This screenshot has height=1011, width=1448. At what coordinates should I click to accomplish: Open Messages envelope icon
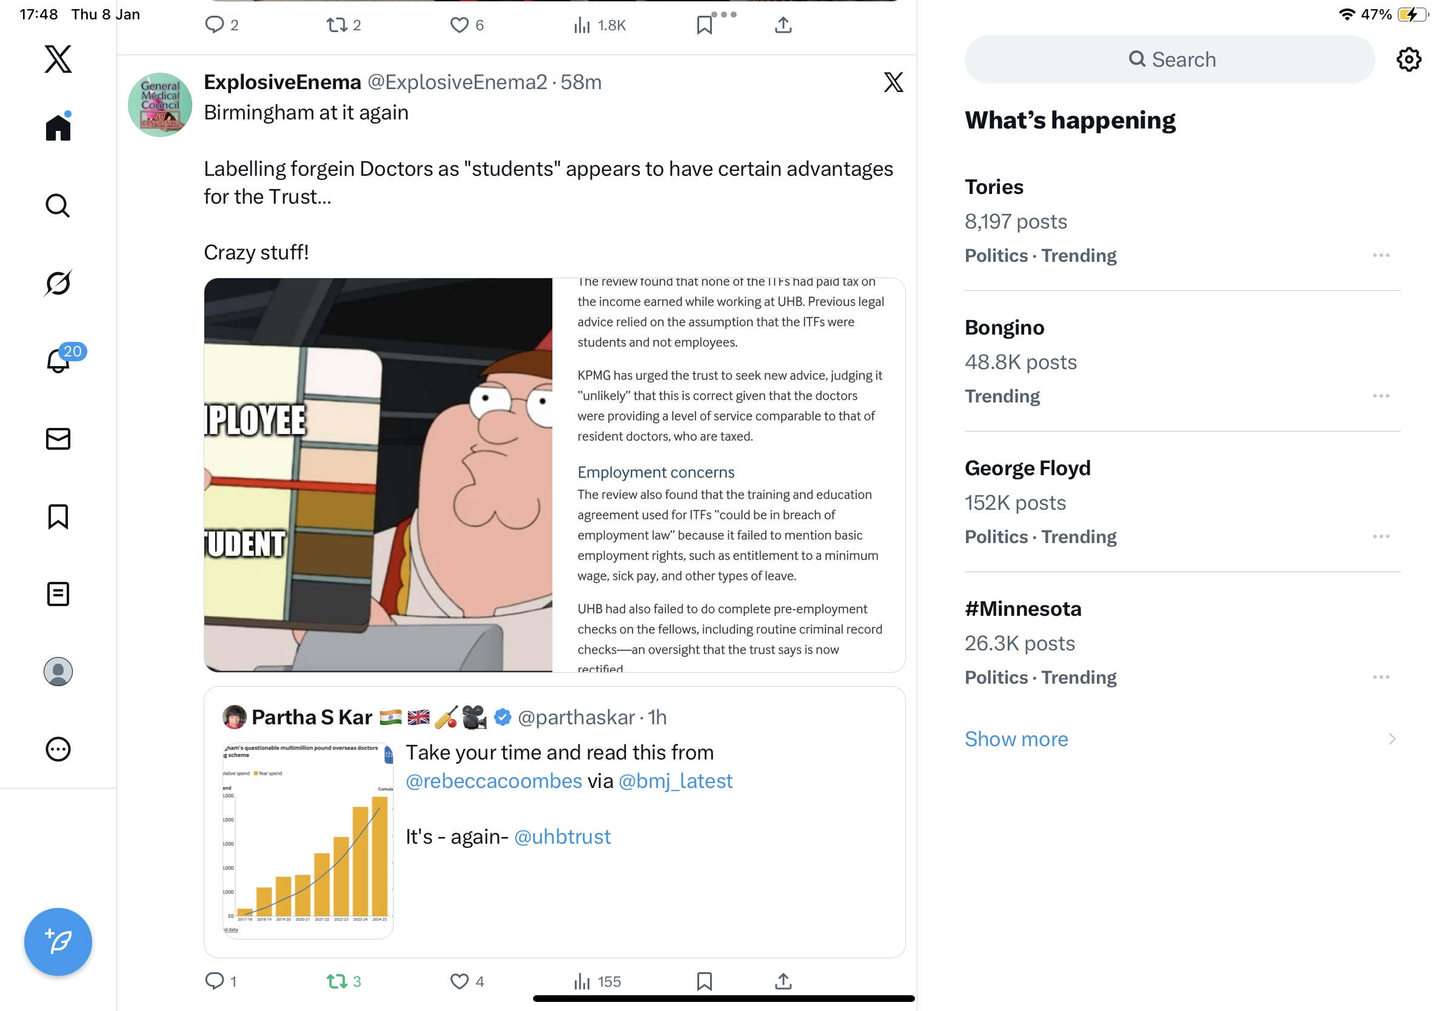pyautogui.click(x=58, y=439)
